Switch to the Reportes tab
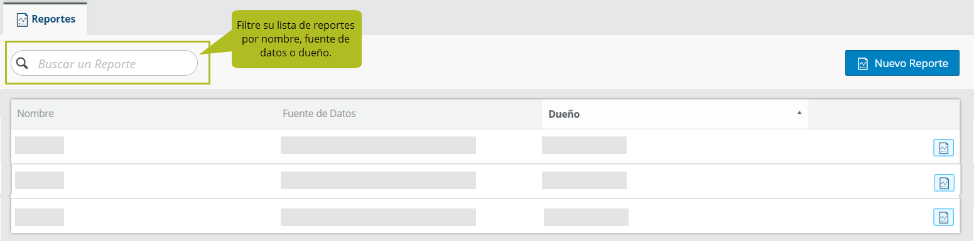 click(46, 19)
